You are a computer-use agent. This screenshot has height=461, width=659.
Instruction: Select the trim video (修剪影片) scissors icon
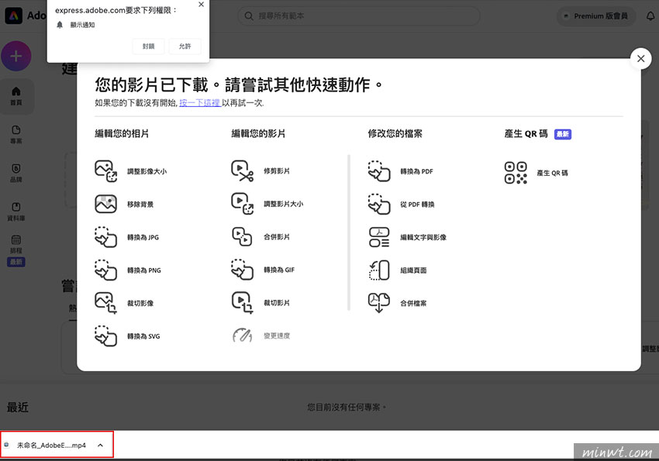(243, 171)
